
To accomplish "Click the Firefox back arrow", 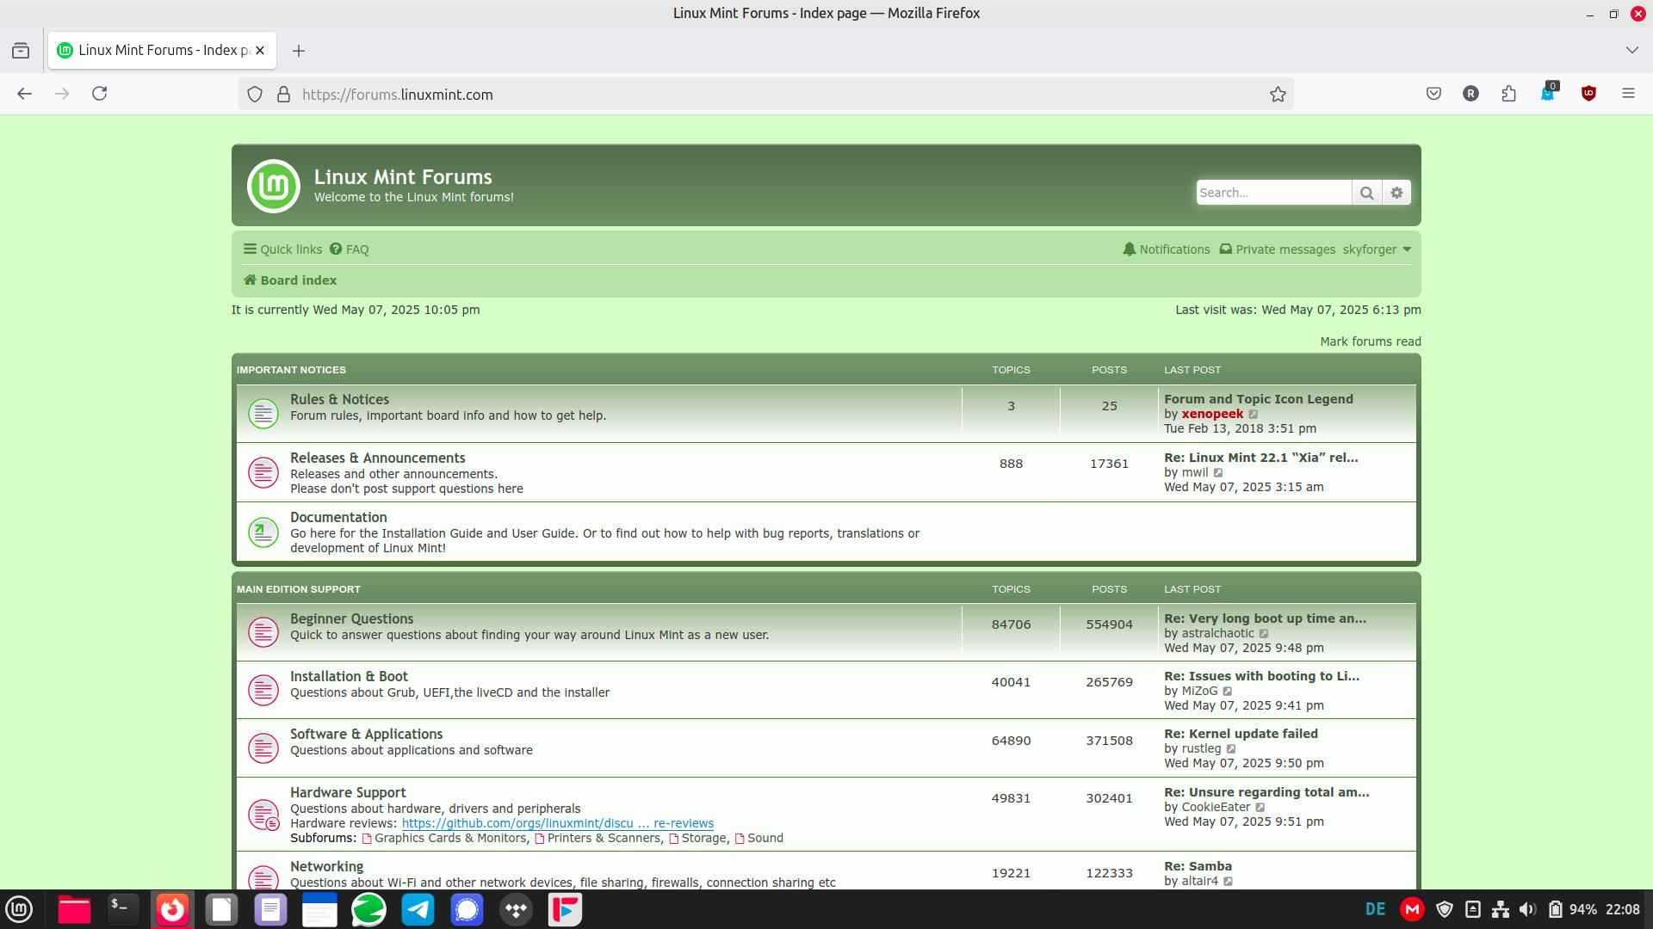I will pyautogui.click(x=24, y=94).
